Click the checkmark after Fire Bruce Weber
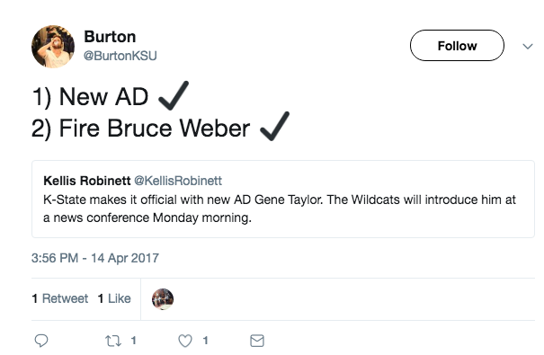Screen dimensions: 544x355 274,126
